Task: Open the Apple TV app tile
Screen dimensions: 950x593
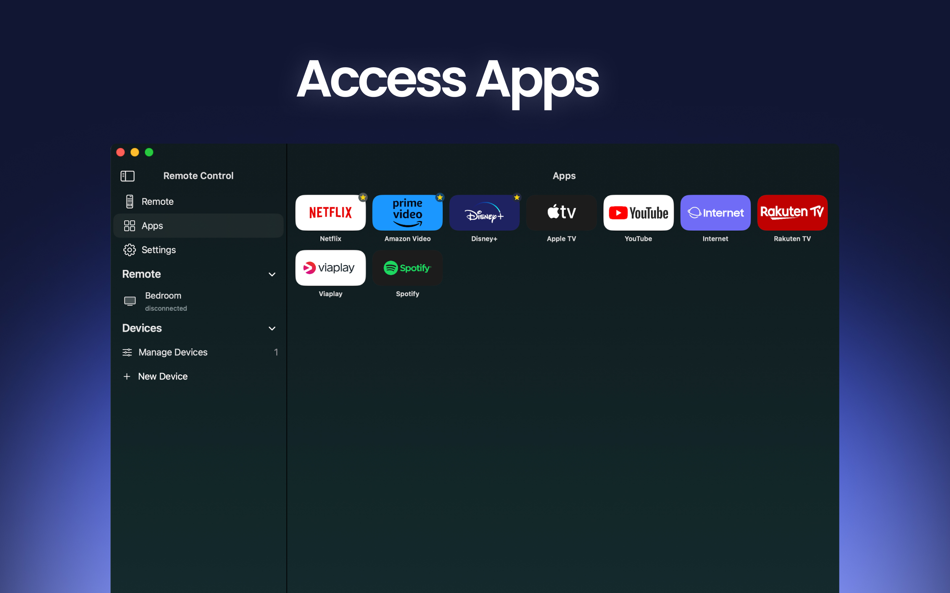Action: tap(561, 212)
